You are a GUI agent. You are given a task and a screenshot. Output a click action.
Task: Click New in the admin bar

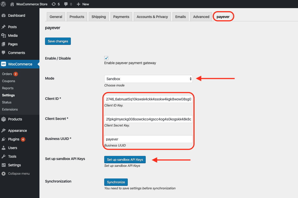coord(86,4)
